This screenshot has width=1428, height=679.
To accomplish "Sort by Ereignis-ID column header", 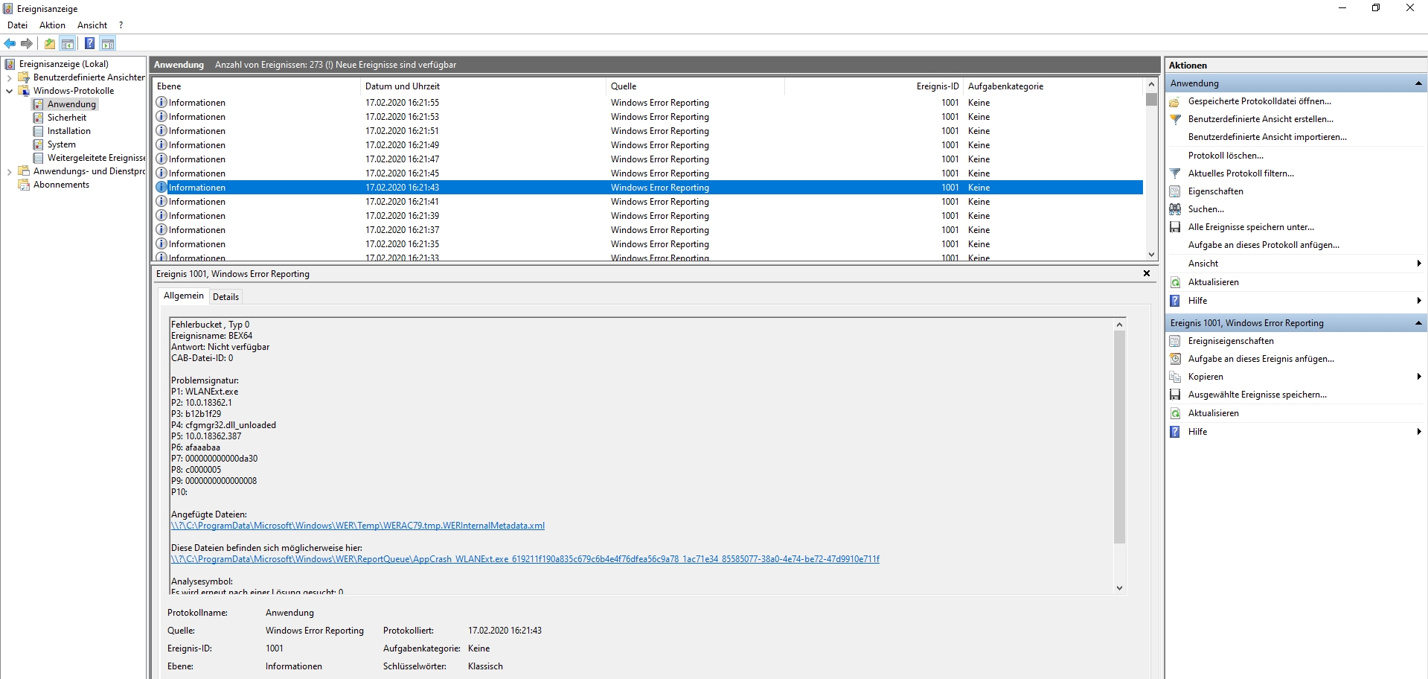I will pos(874,86).
